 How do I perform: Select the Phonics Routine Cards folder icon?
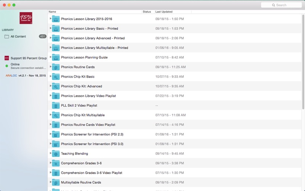(56, 67)
